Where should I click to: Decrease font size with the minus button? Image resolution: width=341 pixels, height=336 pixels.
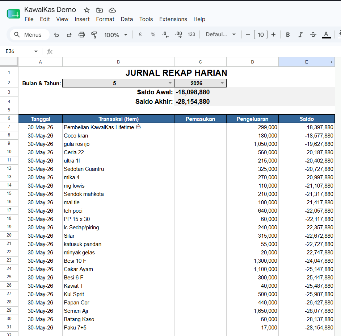click(248, 35)
